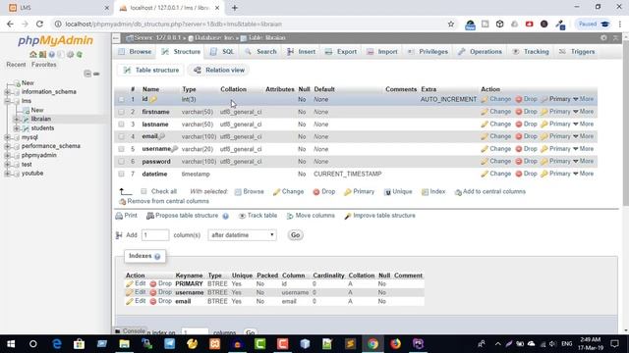The image size is (629, 353).
Task: Click Go button to add columns
Action: point(295,235)
